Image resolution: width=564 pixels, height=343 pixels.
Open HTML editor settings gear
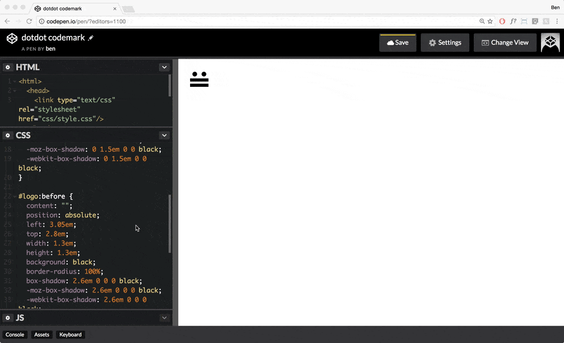point(8,67)
